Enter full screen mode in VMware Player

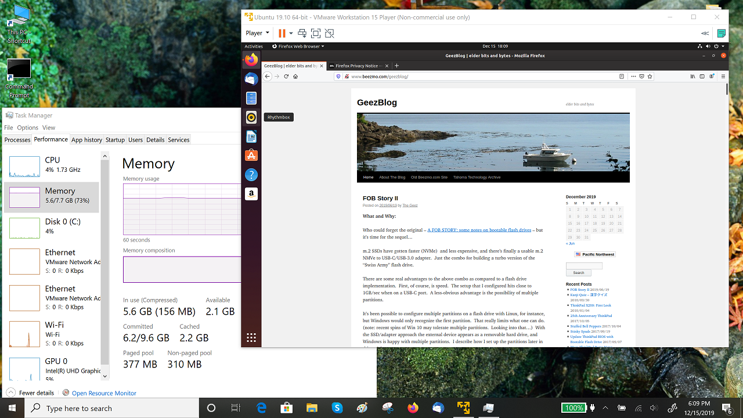point(316,33)
